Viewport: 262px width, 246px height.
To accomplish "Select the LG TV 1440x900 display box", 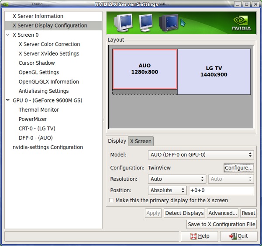I will pyautogui.click(x=214, y=71).
